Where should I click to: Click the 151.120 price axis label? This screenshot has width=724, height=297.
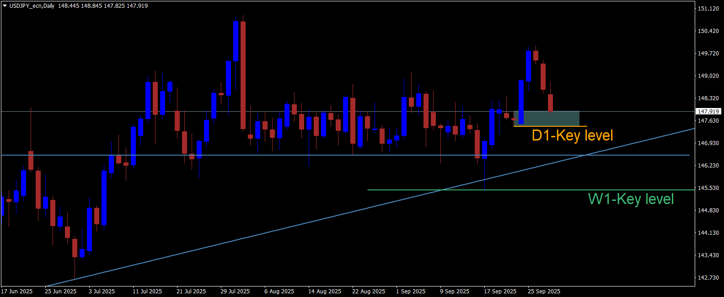point(708,9)
